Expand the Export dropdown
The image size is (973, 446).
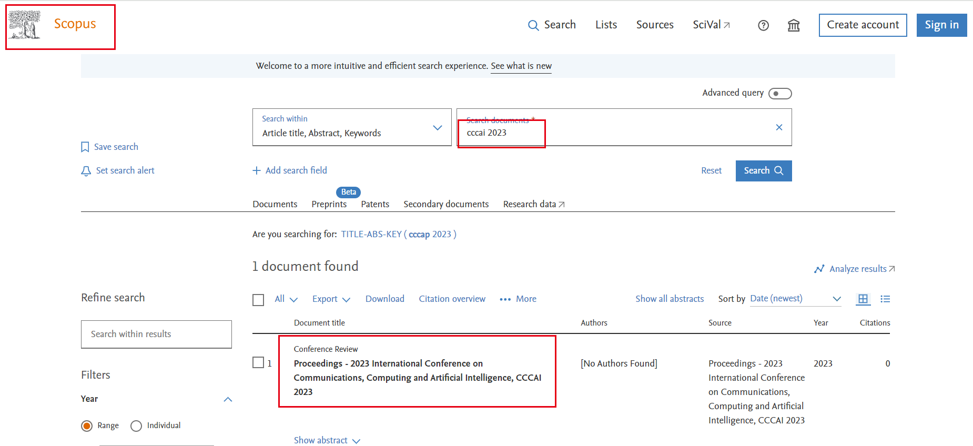tap(331, 299)
